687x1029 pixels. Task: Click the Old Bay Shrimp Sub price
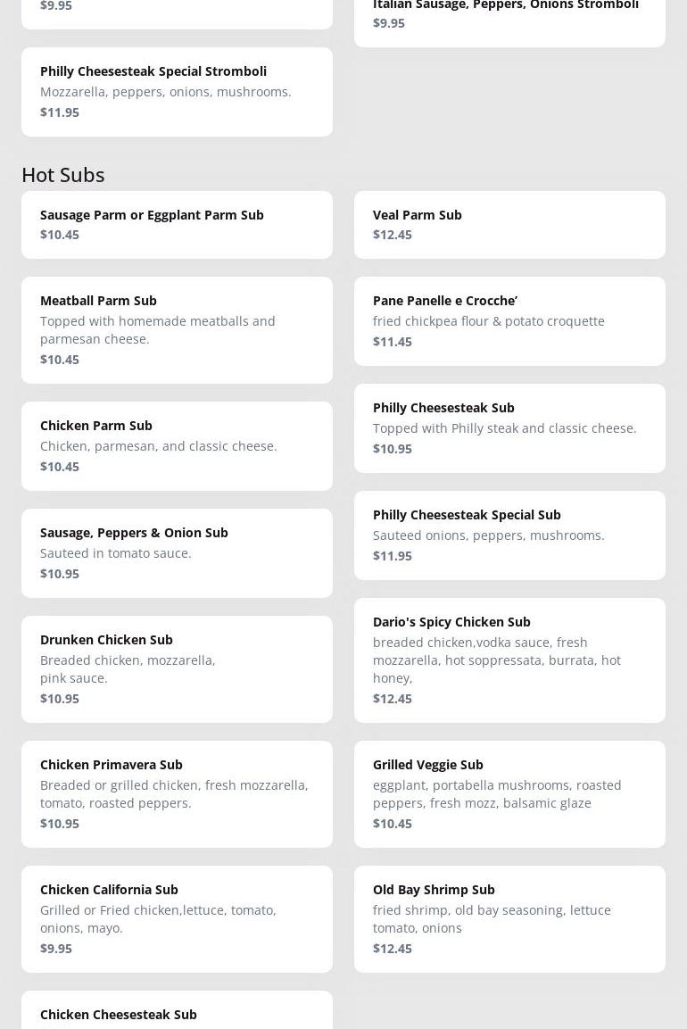[393, 948]
